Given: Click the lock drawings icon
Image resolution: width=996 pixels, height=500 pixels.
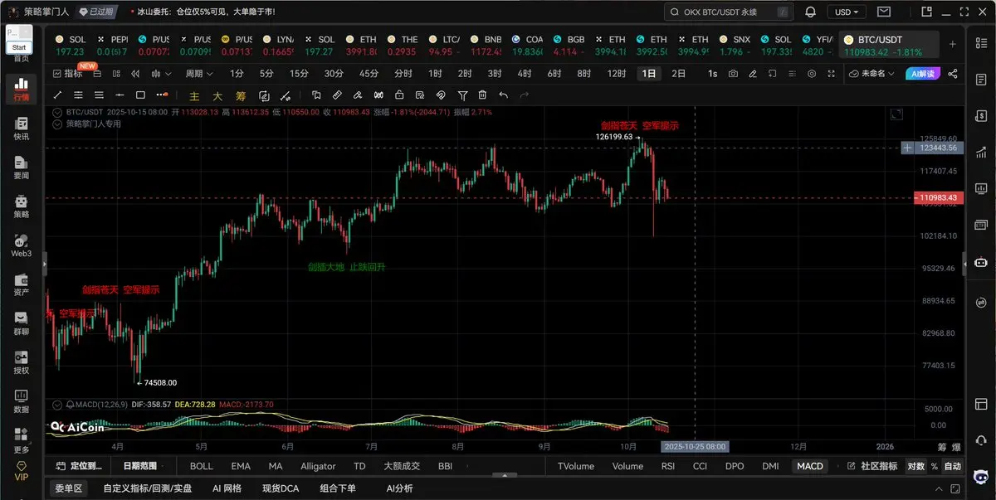Looking at the screenshot, I should (x=400, y=95).
